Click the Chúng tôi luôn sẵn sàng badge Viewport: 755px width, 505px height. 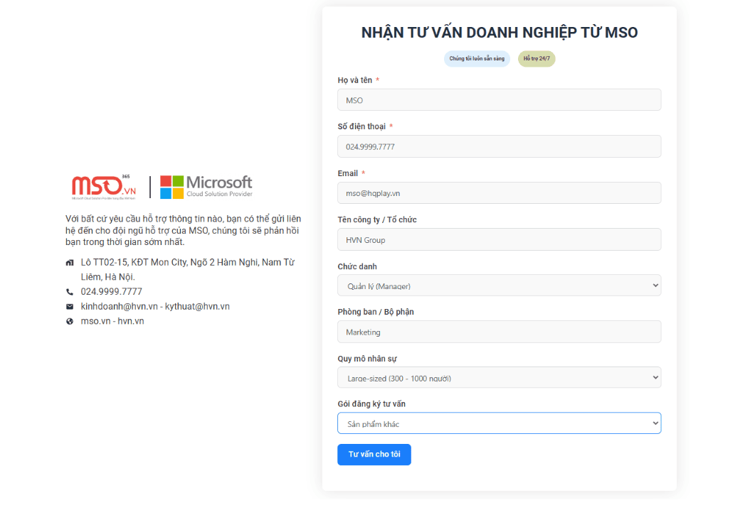[x=477, y=59]
